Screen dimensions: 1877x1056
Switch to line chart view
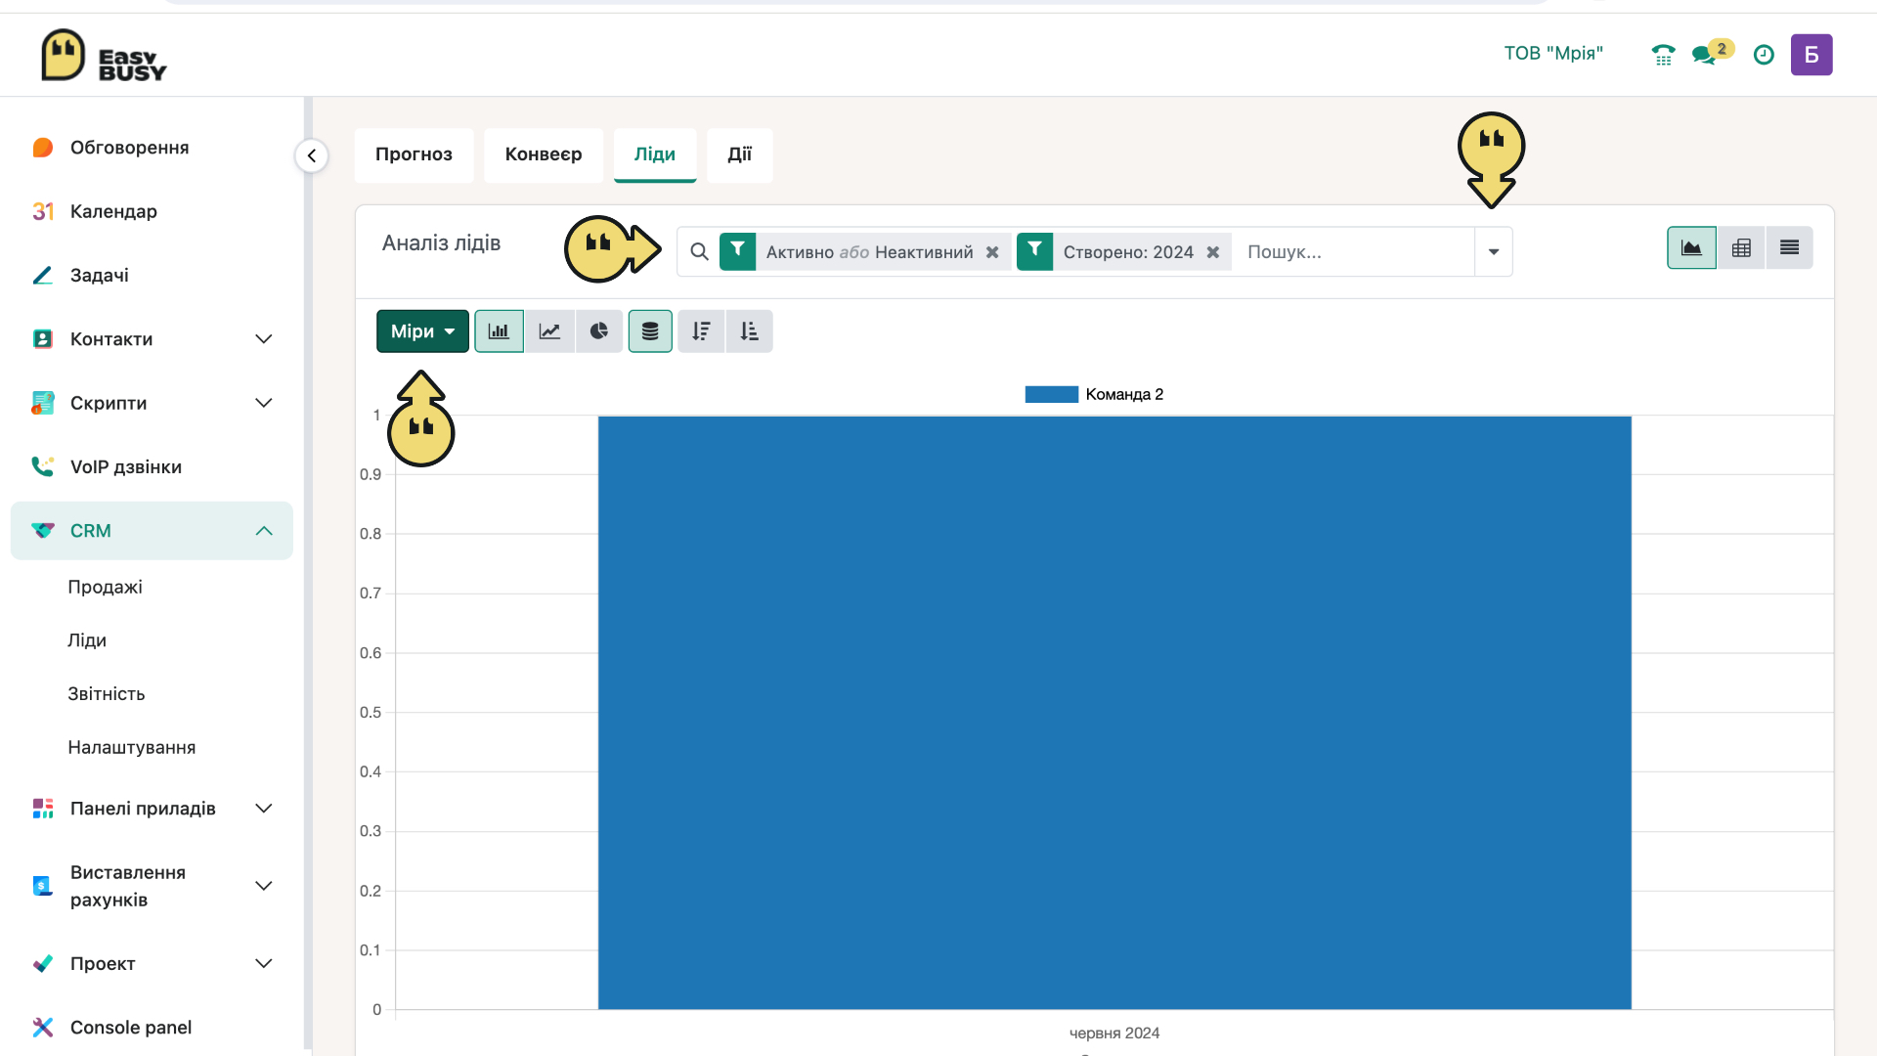point(549,331)
